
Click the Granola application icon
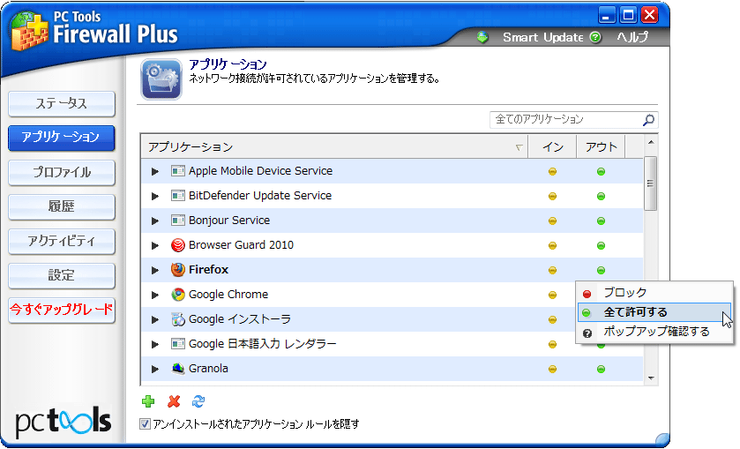[x=178, y=369]
